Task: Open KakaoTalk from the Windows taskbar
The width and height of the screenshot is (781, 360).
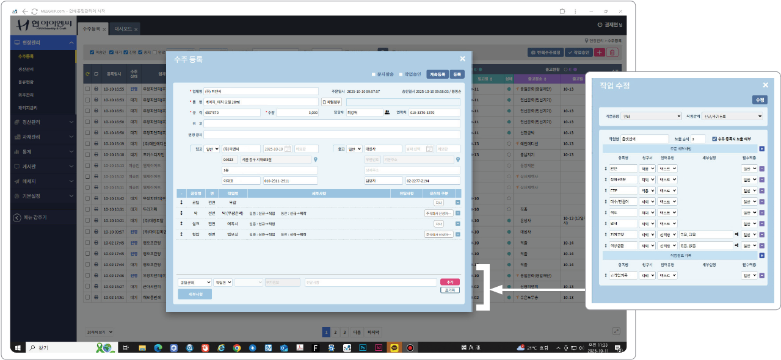Action: (394, 348)
